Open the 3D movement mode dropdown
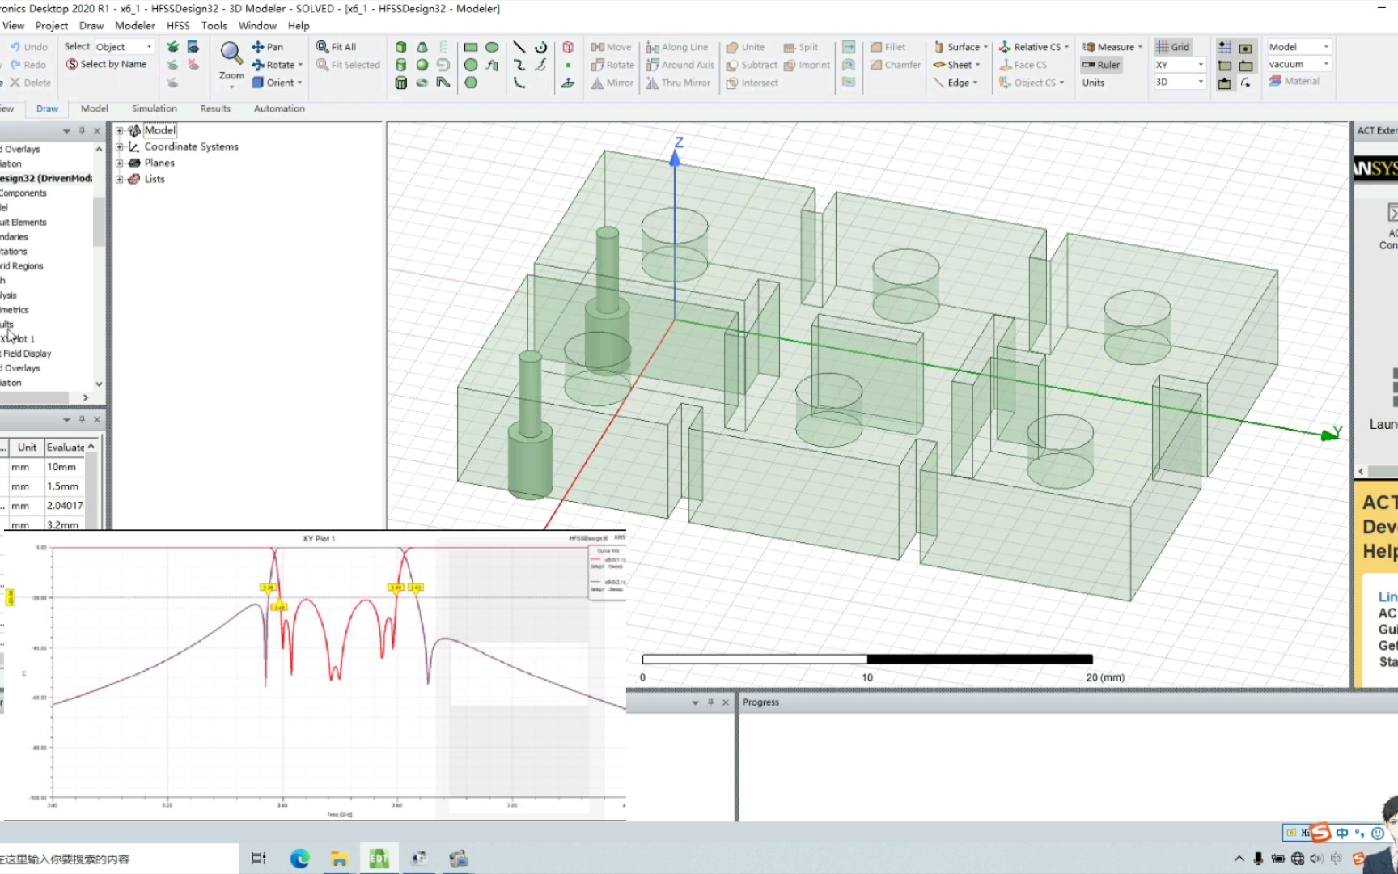1398x874 pixels. 1180,83
